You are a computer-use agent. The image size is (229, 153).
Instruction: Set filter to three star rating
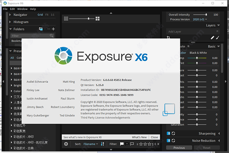coord(149,144)
